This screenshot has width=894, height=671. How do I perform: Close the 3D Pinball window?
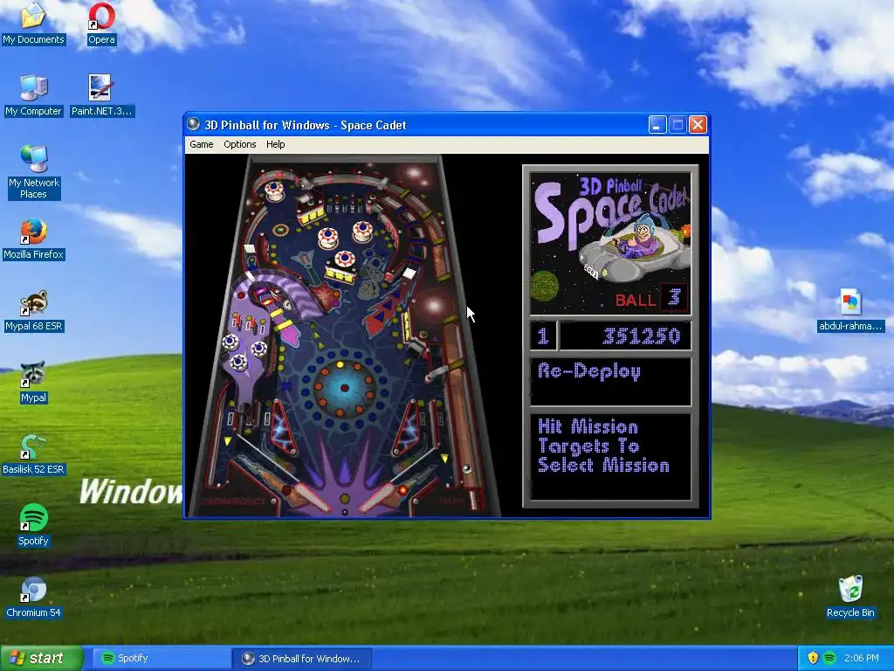click(698, 124)
